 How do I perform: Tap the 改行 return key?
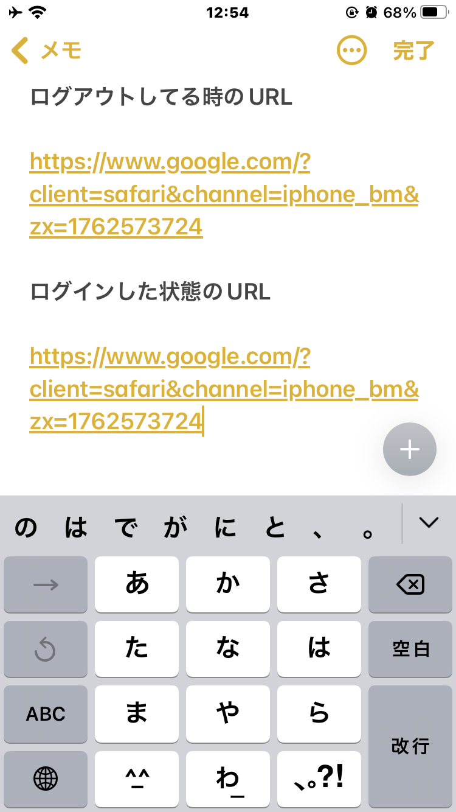(410, 746)
